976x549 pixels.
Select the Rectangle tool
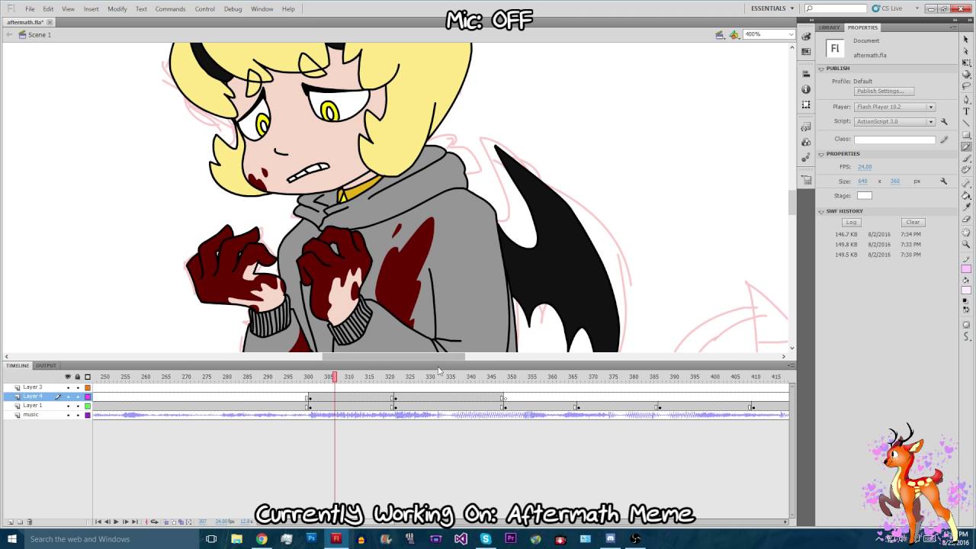click(x=966, y=136)
